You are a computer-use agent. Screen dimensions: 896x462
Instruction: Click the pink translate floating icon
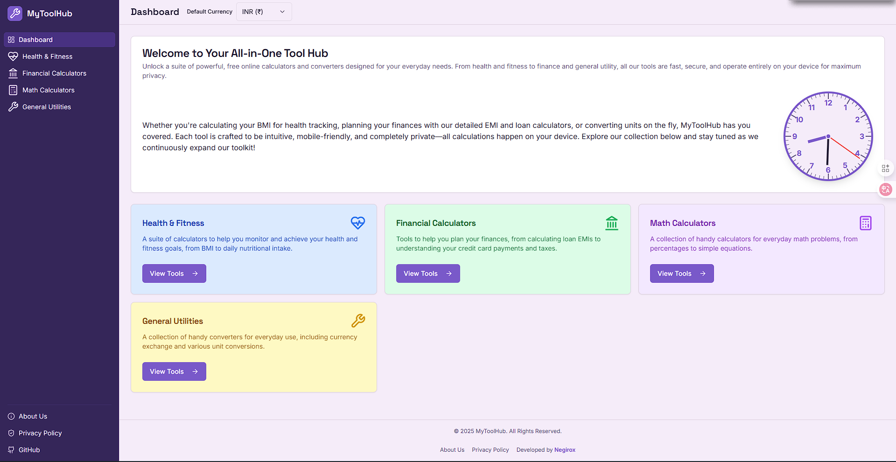(x=885, y=189)
